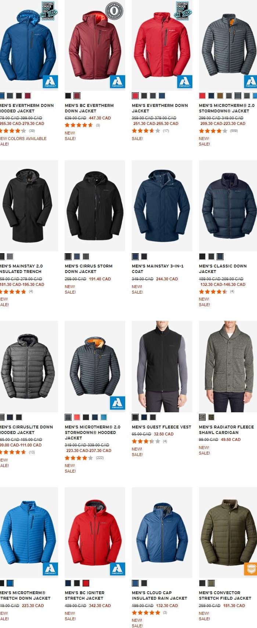Select coral swatch under Microtherm Stormdown Hooded Jacket
257x628 pixels.
pos(77,417)
